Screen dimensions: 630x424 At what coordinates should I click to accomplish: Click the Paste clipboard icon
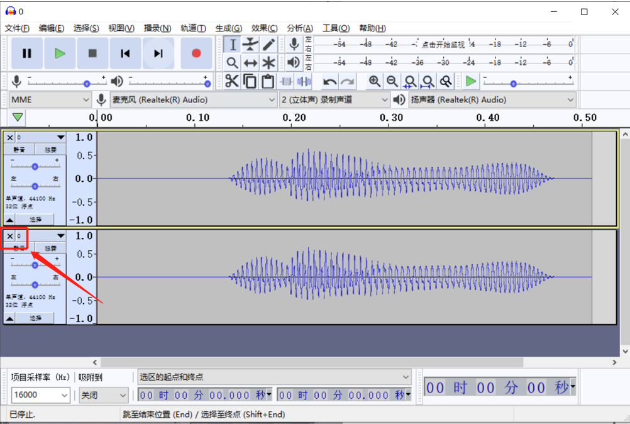[x=268, y=81]
